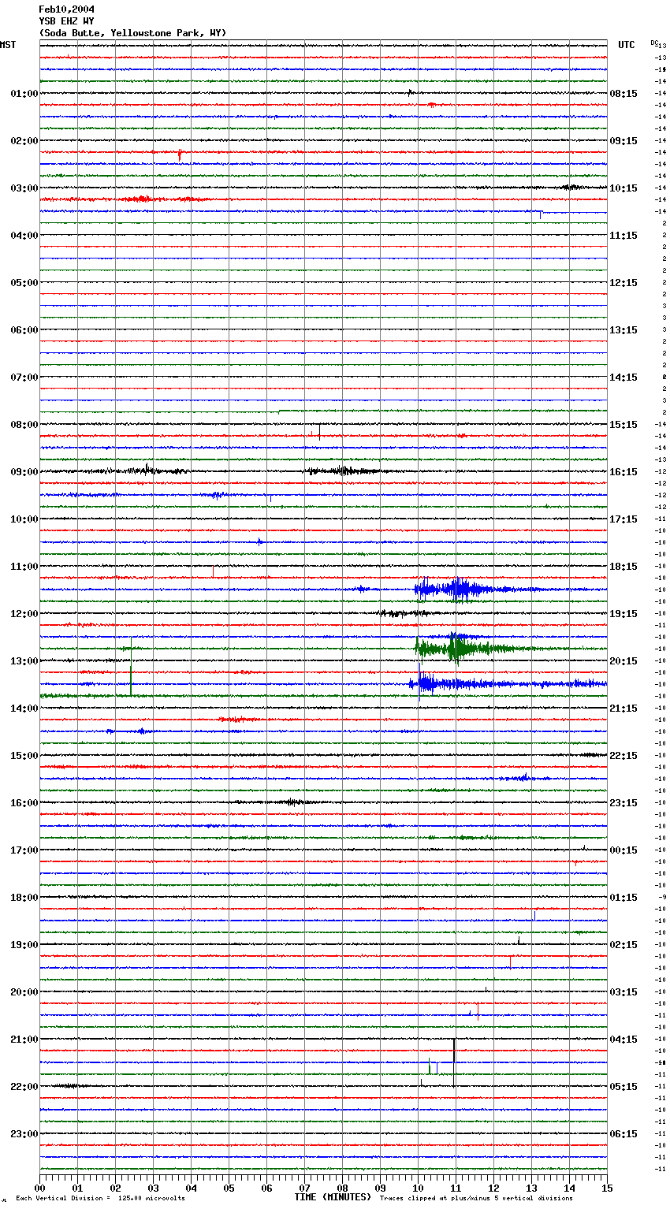Select the 15:00 MST time label
This screenshot has height=1209, width=670.
(24, 756)
